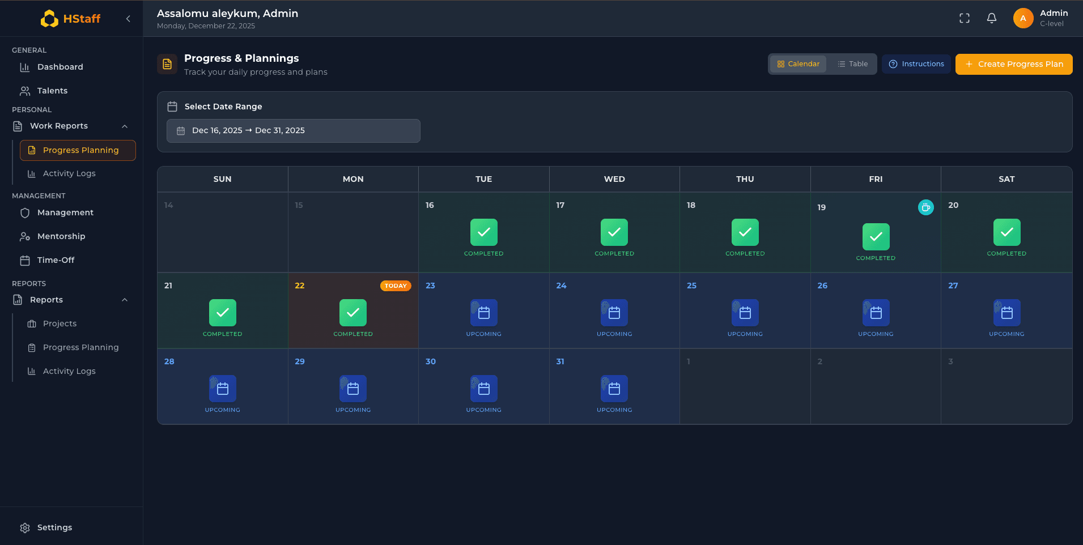
Task: Click the upcoming calendar icon on December 23
Action: 483,313
